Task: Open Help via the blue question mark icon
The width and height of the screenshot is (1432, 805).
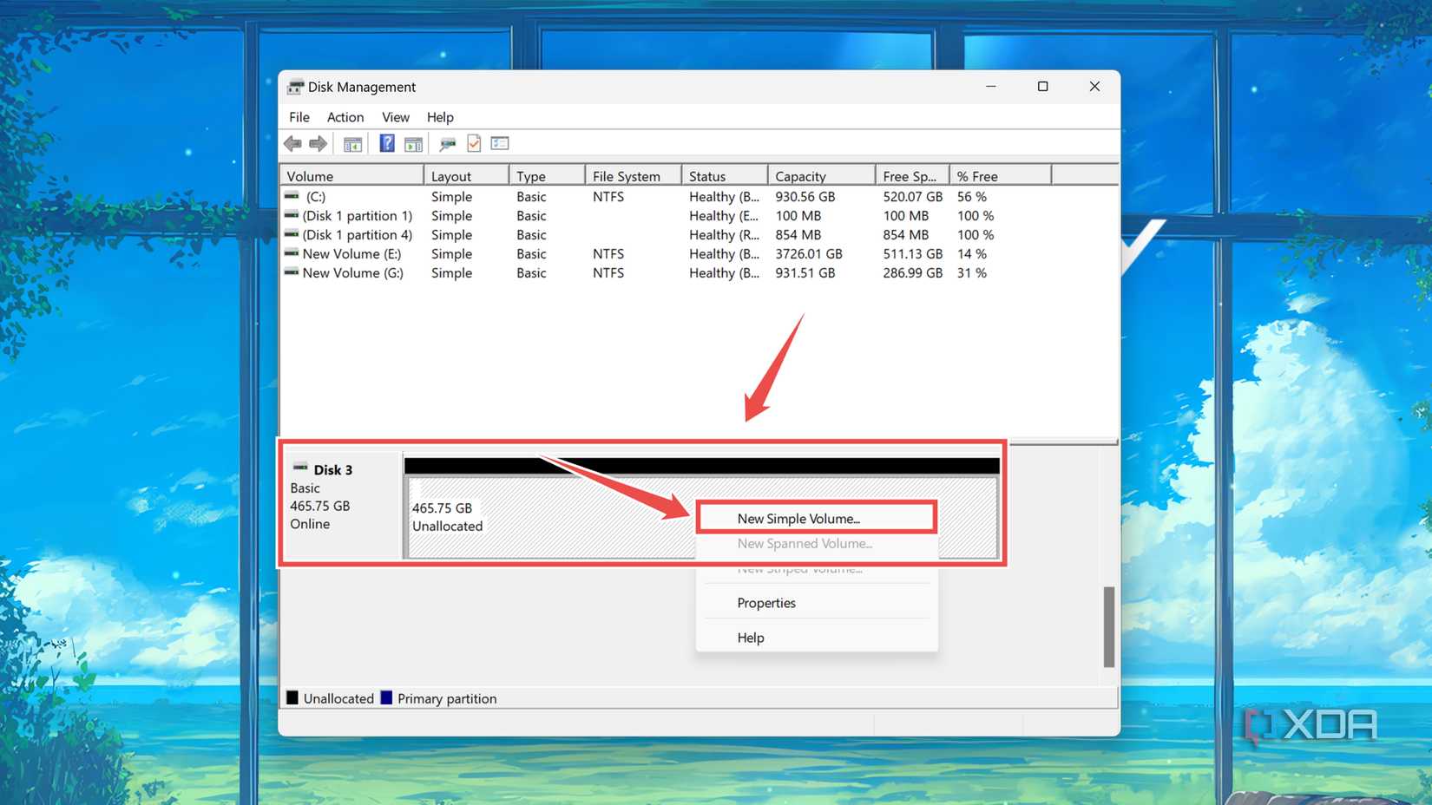Action: coord(386,142)
